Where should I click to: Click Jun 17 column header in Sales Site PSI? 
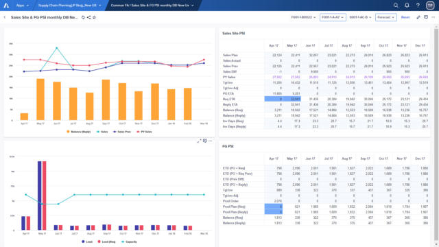click(x=310, y=45)
